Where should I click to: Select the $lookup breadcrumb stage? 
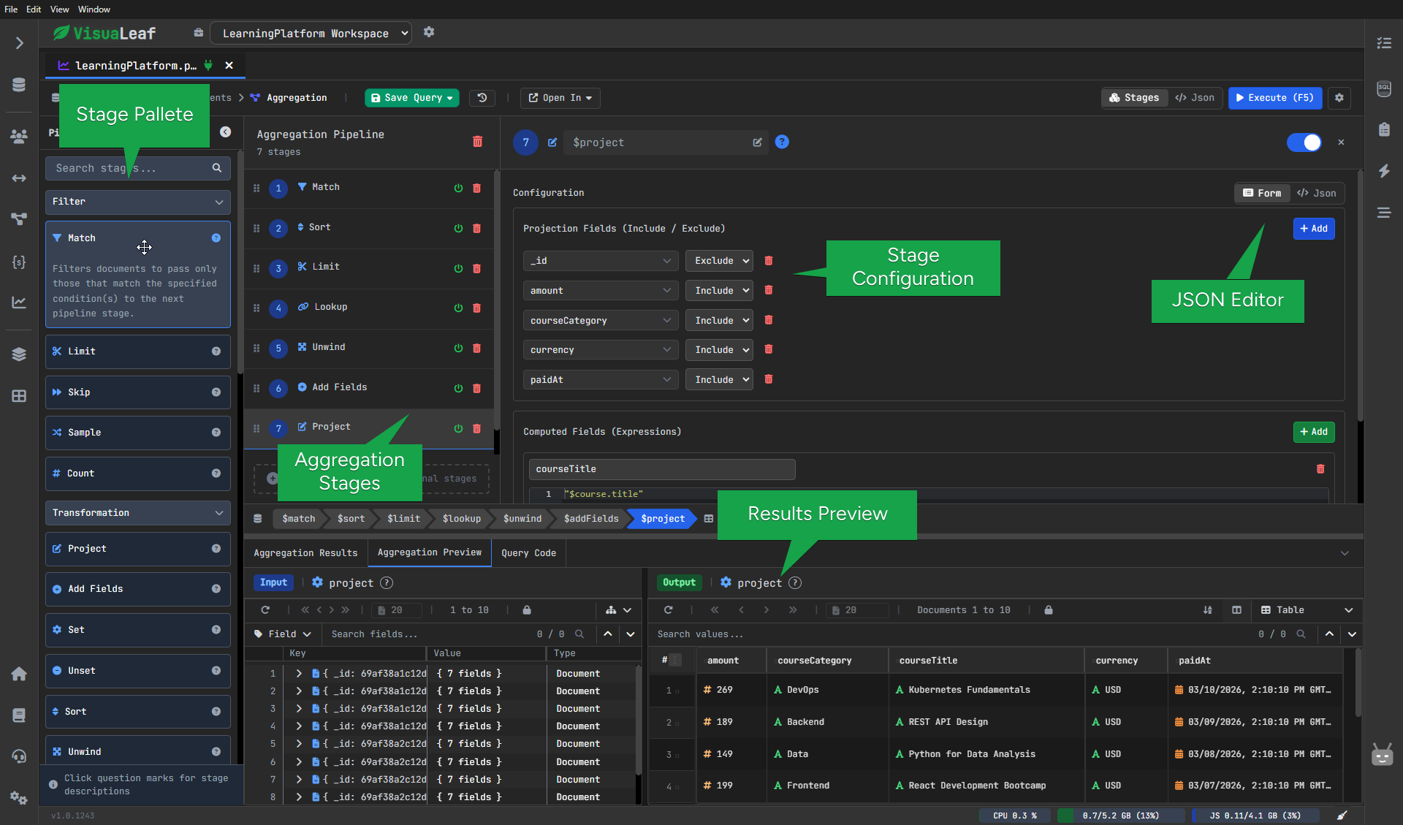pyautogui.click(x=461, y=519)
